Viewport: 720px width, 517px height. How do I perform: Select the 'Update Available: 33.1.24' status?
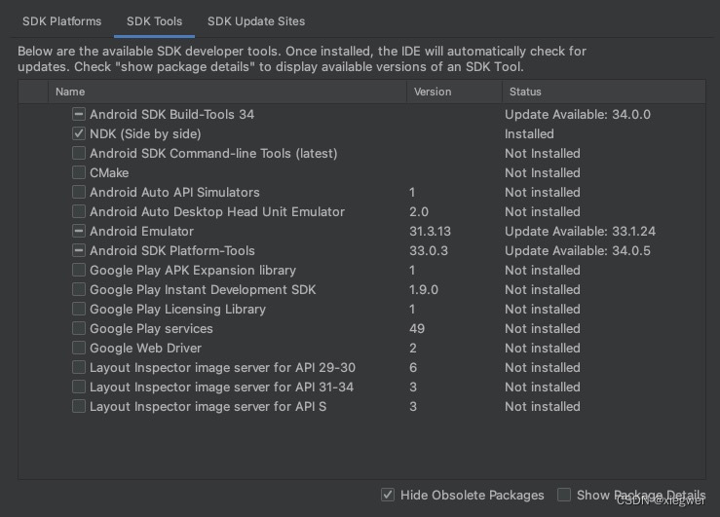tap(580, 231)
